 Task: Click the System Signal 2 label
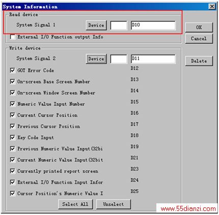[x=36, y=58]
